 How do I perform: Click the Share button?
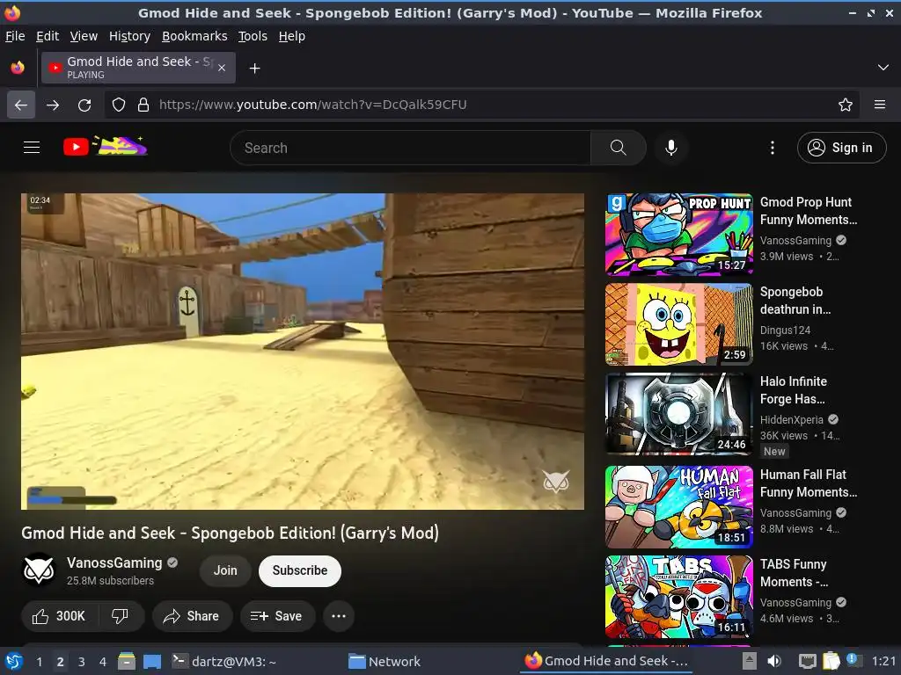pyautogui.click(x=192, y=616)
